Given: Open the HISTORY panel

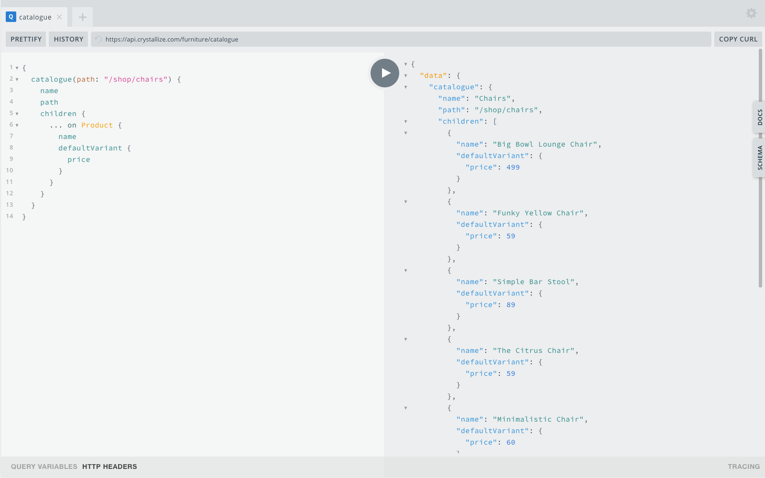Looking at the screenshot, I should pyautogui.click(x=68, y=39).
